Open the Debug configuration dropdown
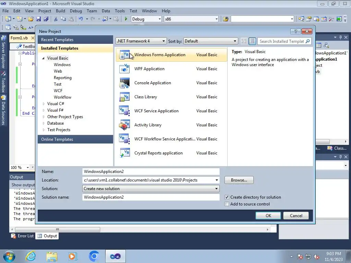351x263 pixels. click(x=146, y=19)
